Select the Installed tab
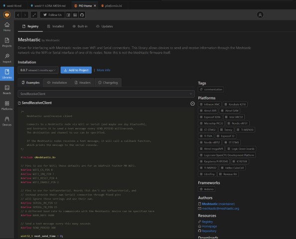296x239 pixels. [55, 26]
